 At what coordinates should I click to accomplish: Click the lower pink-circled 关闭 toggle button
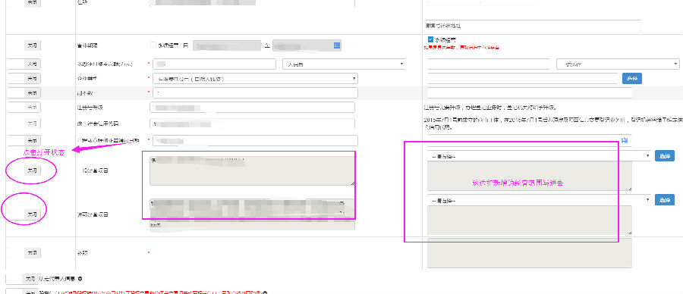[32, 214]
